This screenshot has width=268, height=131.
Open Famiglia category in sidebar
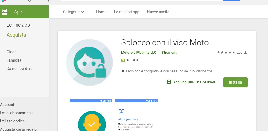(x=14, y=60)
